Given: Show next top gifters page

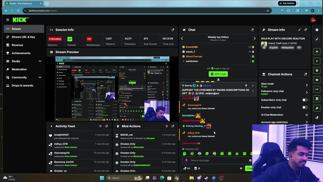Looking at the screenshot, I should (x=254, y=38).
